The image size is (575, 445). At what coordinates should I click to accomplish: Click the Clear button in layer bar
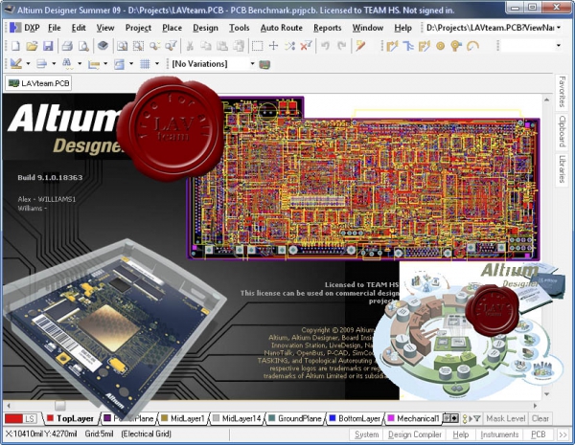(x=540, y=418)
